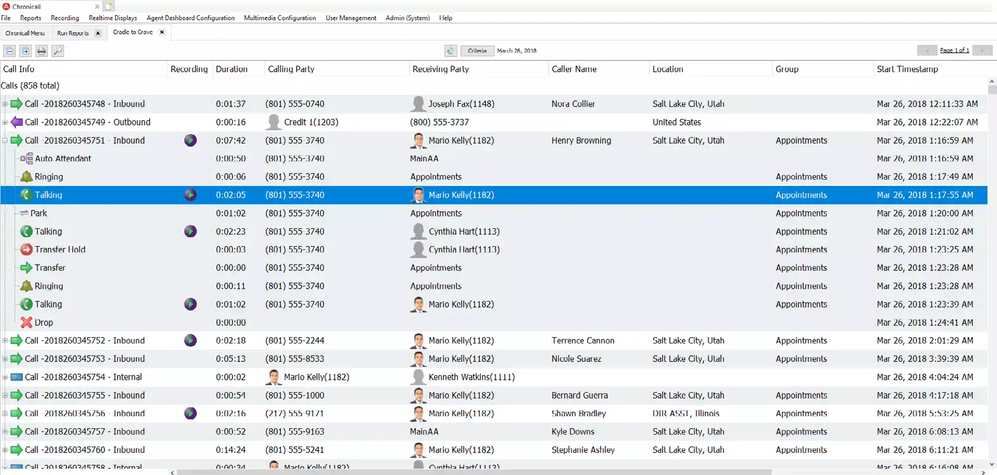Viewport: 997px width, 475px height.
Task: Click the Refresh report icon next to Criteria
Action: click(450, 51)
